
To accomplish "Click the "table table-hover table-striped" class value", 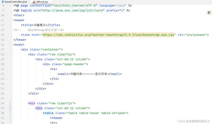I will click(x=97, y=113).
